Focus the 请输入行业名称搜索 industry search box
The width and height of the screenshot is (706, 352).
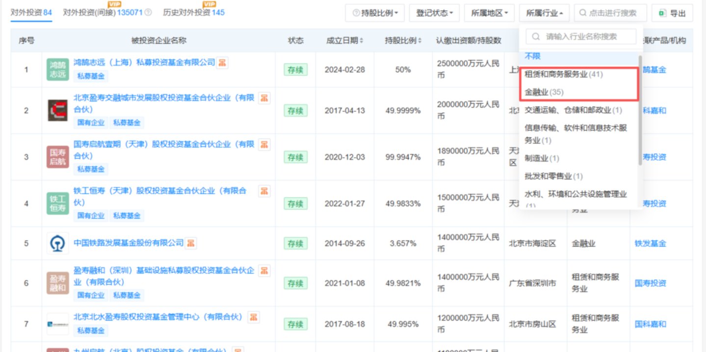581,36
